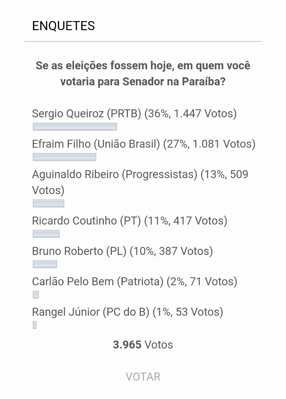The width and height of the screenshot is (286, 399).
Task: Select the Ricardo Coutinho (PT) result label
Action: (129, 221)
